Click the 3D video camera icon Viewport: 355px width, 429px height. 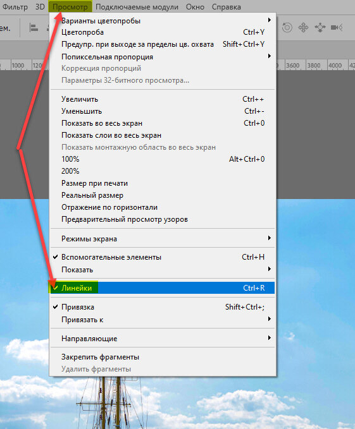pos(337,27)
